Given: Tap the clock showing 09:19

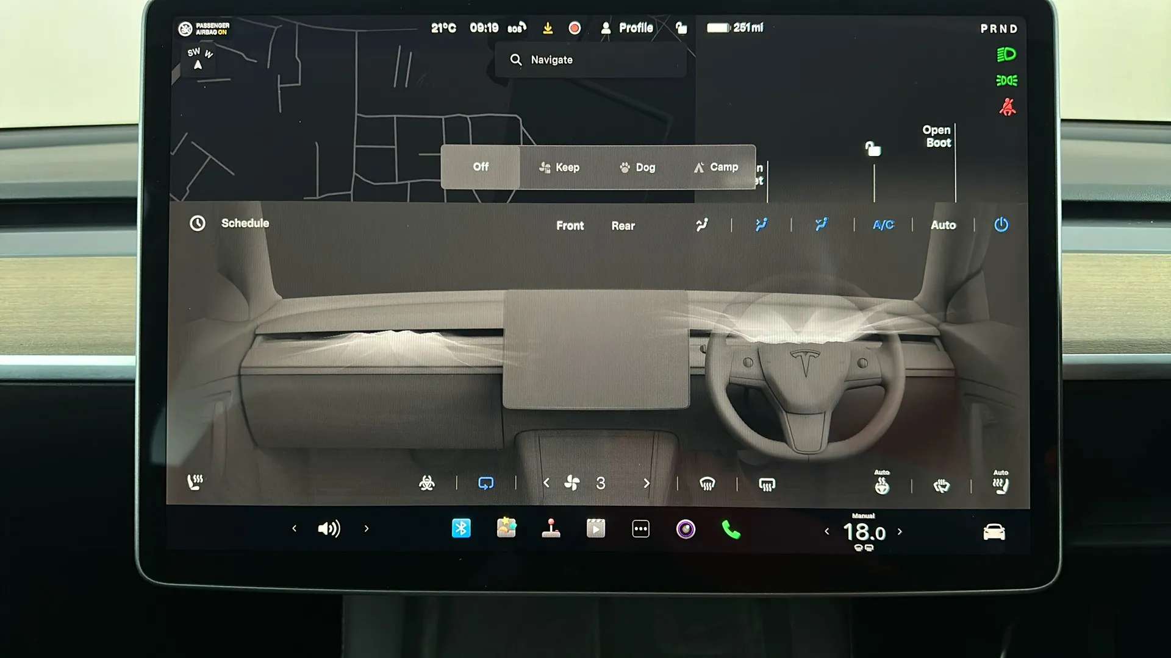Looking at the screenshot, I should pos(484,27).
